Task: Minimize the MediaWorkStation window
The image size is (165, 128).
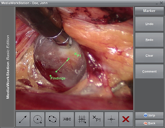Action: [x=157, y=4]
